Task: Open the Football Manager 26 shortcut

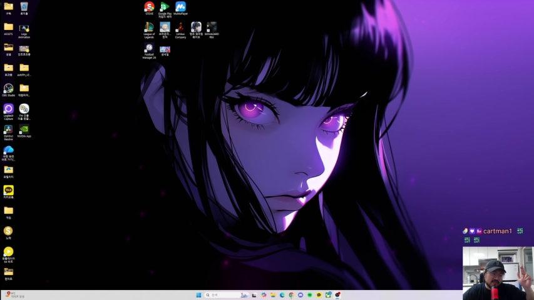Action: pyautogui.click(x=149, y=48)
